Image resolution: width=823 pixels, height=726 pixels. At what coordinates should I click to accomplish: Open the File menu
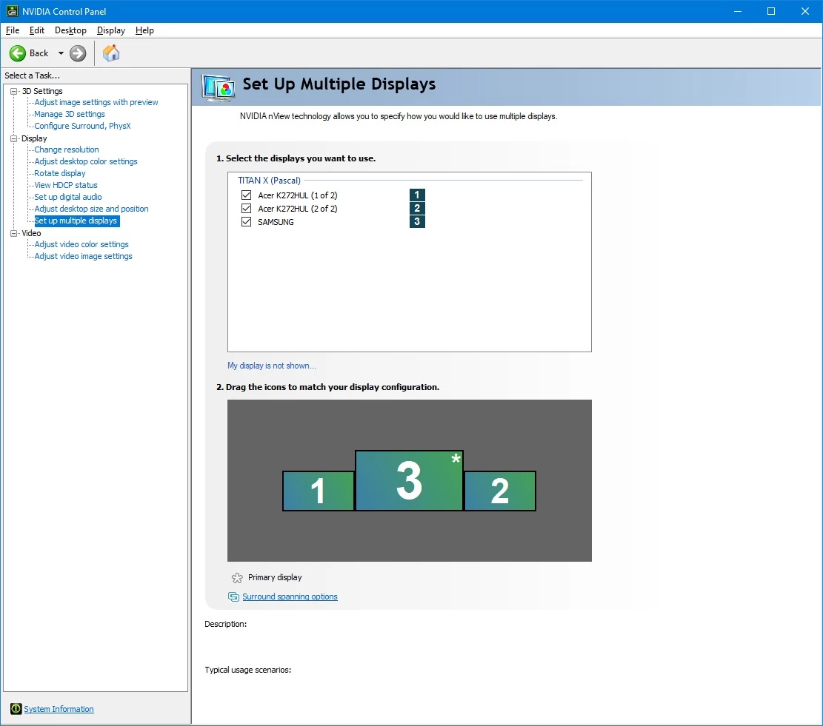click(x=13, y=30)
